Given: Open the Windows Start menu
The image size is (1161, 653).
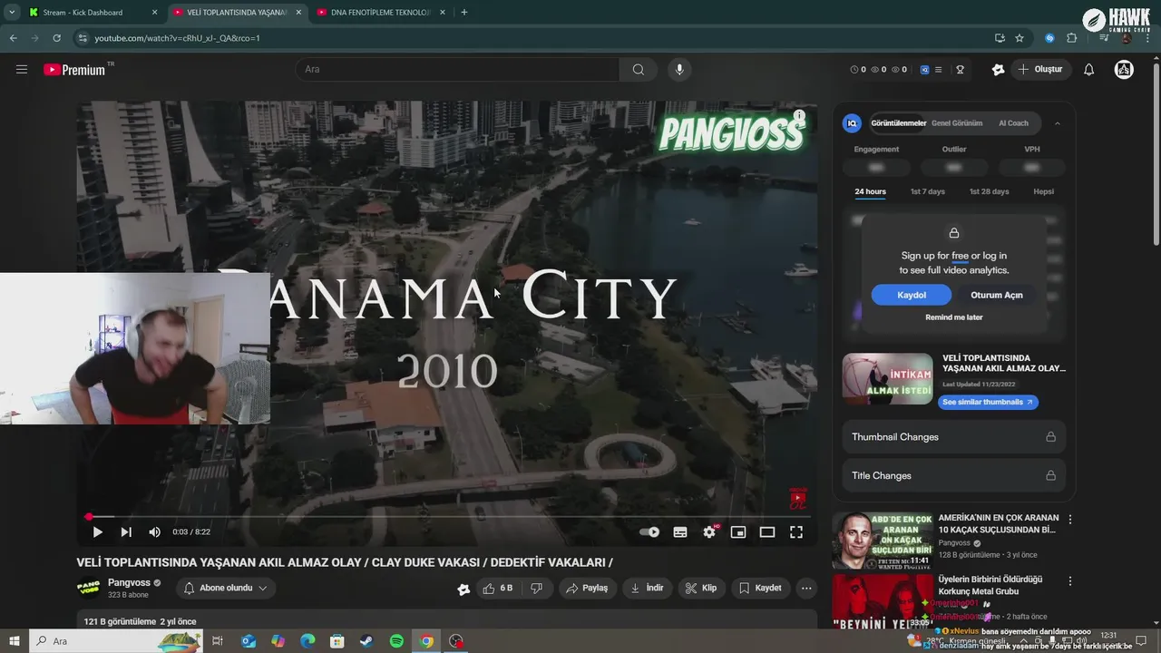Looking at the screenshot, I should tap(15, 641).
